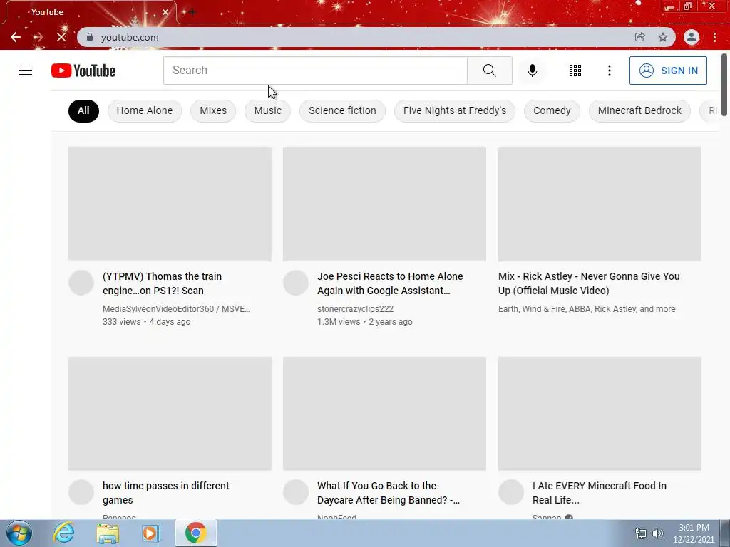The height and width of the screenshot is (547, 730).
Task: Share this page via address bar icon
Action: (x=639, y=37)
